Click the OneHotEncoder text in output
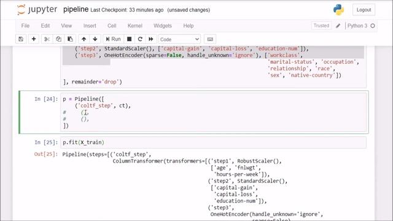393x221 pixels. pos(230,214)
